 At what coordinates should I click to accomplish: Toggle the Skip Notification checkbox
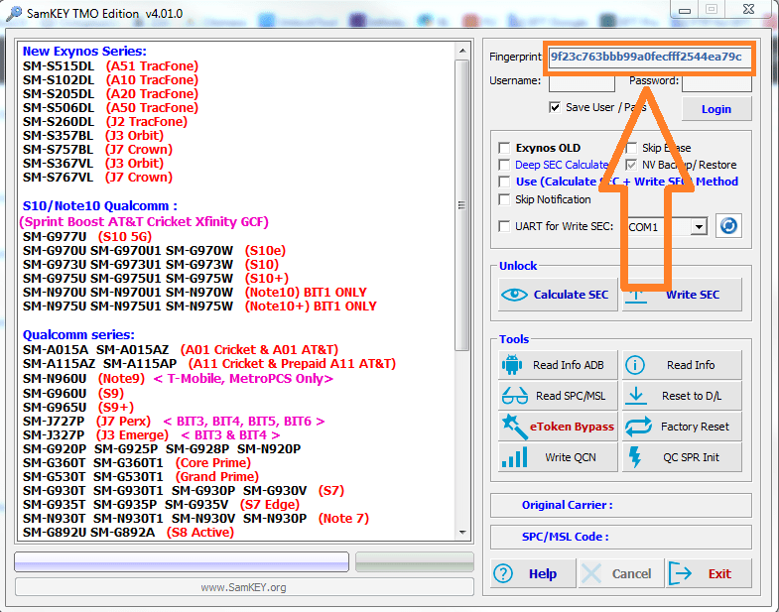[504, 199]
